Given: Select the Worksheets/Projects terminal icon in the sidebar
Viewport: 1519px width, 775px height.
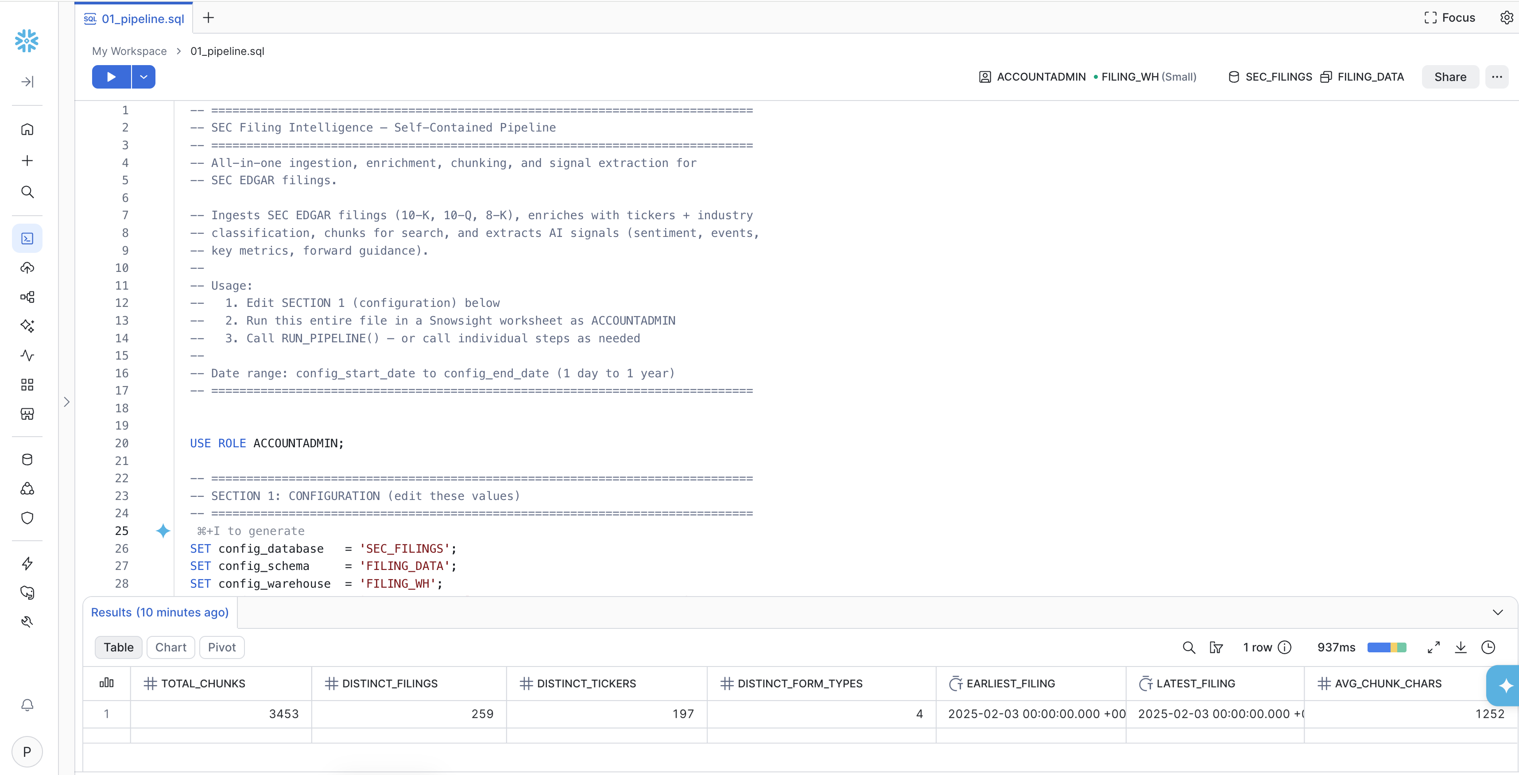Looking at the screenshot, I should tap(27, 238).
